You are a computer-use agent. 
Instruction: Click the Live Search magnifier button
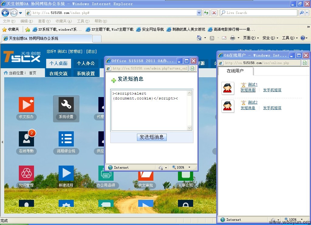click(x=302, y=13)
